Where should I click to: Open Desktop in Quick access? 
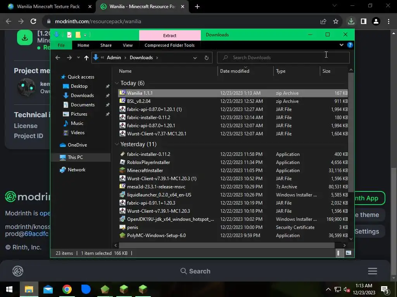point(79,86)
